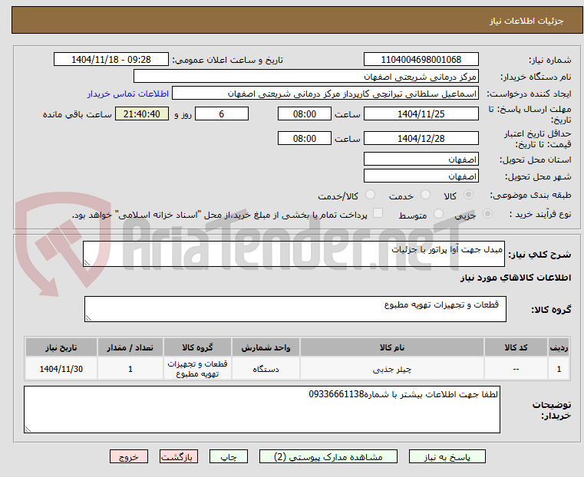This screenshot has width=584, height=477.
Task: Click the 1404/11/30 date cell
Action: [x=61, y=369]
